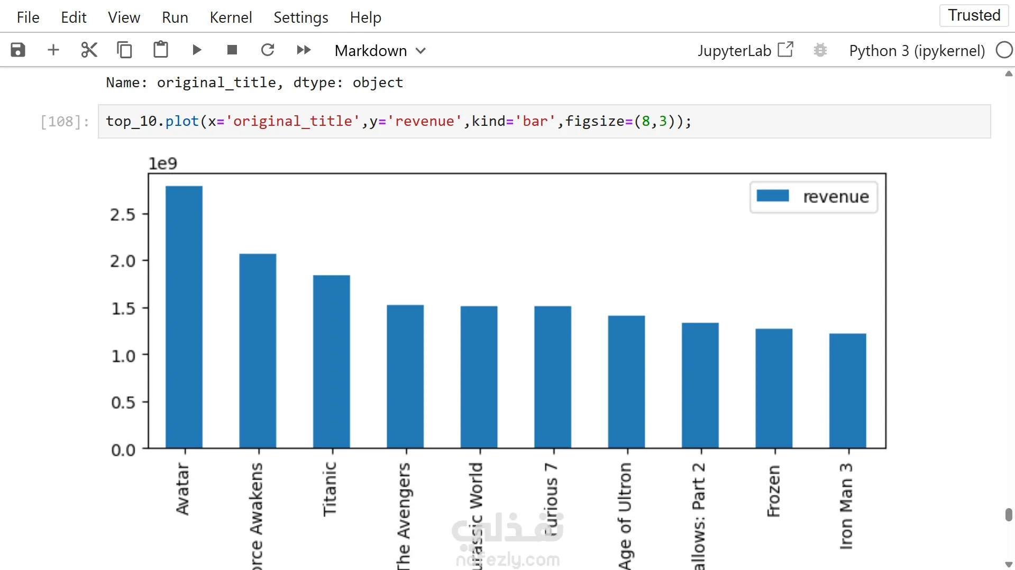Image resolution: width=1015 pixels, height=570 pixels.
Task: Click the revenue legend blue swatch
Action: 772,196
